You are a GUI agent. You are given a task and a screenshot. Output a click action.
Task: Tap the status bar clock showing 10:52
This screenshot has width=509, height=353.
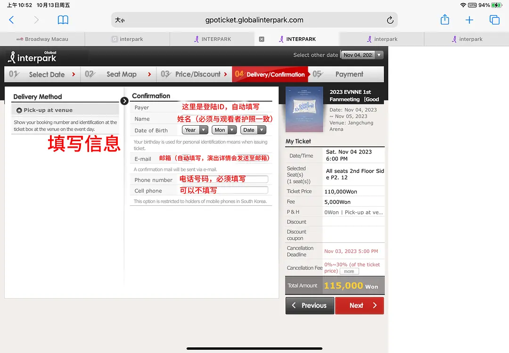pos(19,5)
